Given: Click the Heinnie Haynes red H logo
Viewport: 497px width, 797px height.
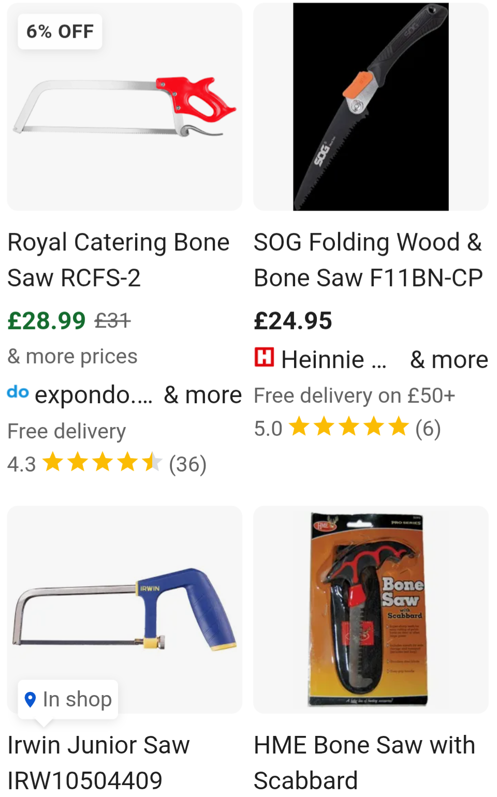Looking at the screenshot, I should click(x=264, y=357).
